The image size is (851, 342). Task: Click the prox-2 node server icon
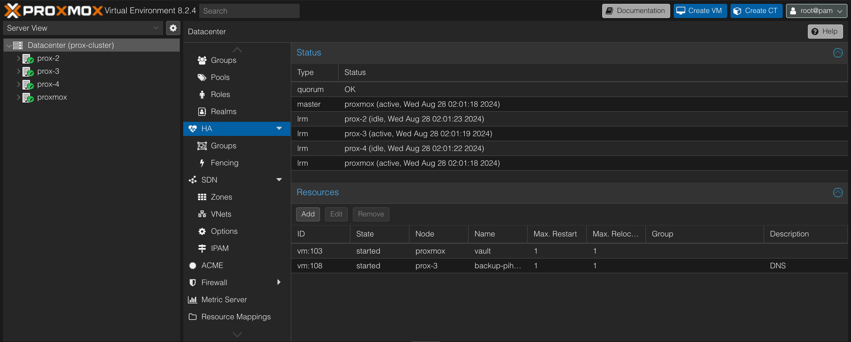tap(27, 59)
